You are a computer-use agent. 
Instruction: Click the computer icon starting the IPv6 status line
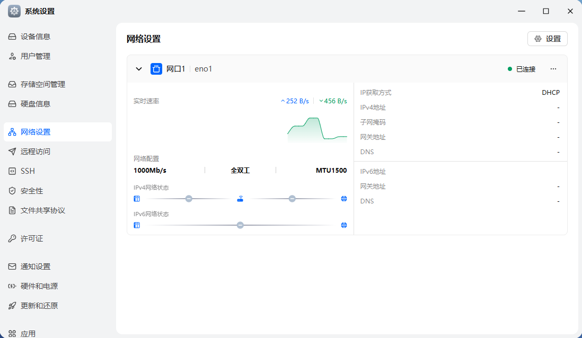tap(137, 225)
